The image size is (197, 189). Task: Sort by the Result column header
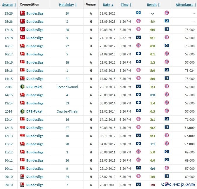pos(152,5)
